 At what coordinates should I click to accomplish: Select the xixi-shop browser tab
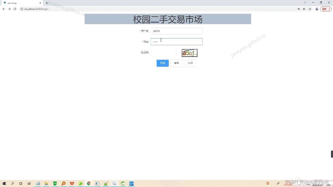pos(22,3)
